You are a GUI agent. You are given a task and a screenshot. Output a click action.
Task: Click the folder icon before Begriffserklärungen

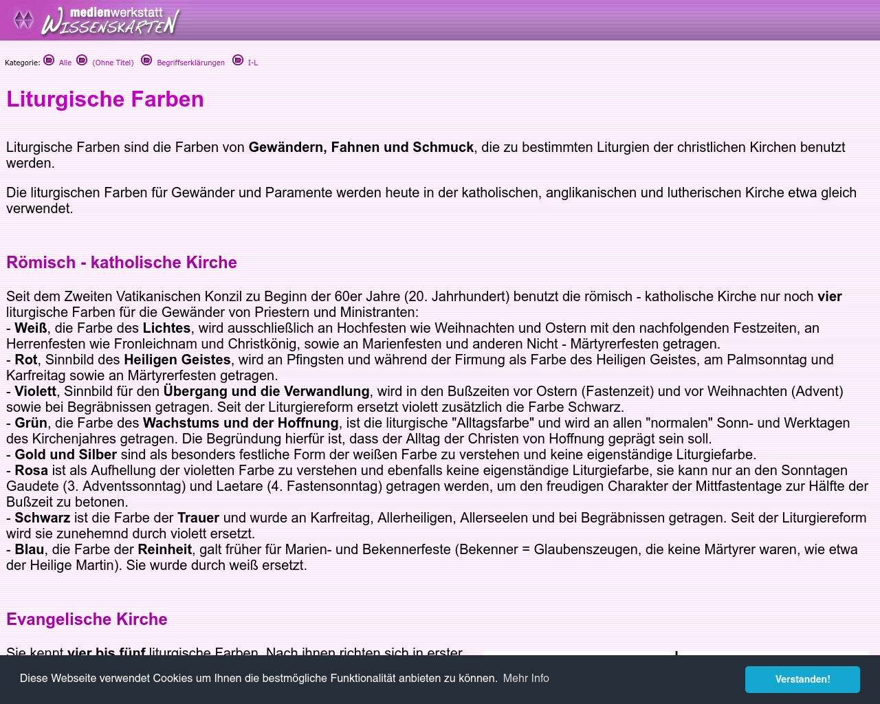pyautogui.click(x=146, y=60)
